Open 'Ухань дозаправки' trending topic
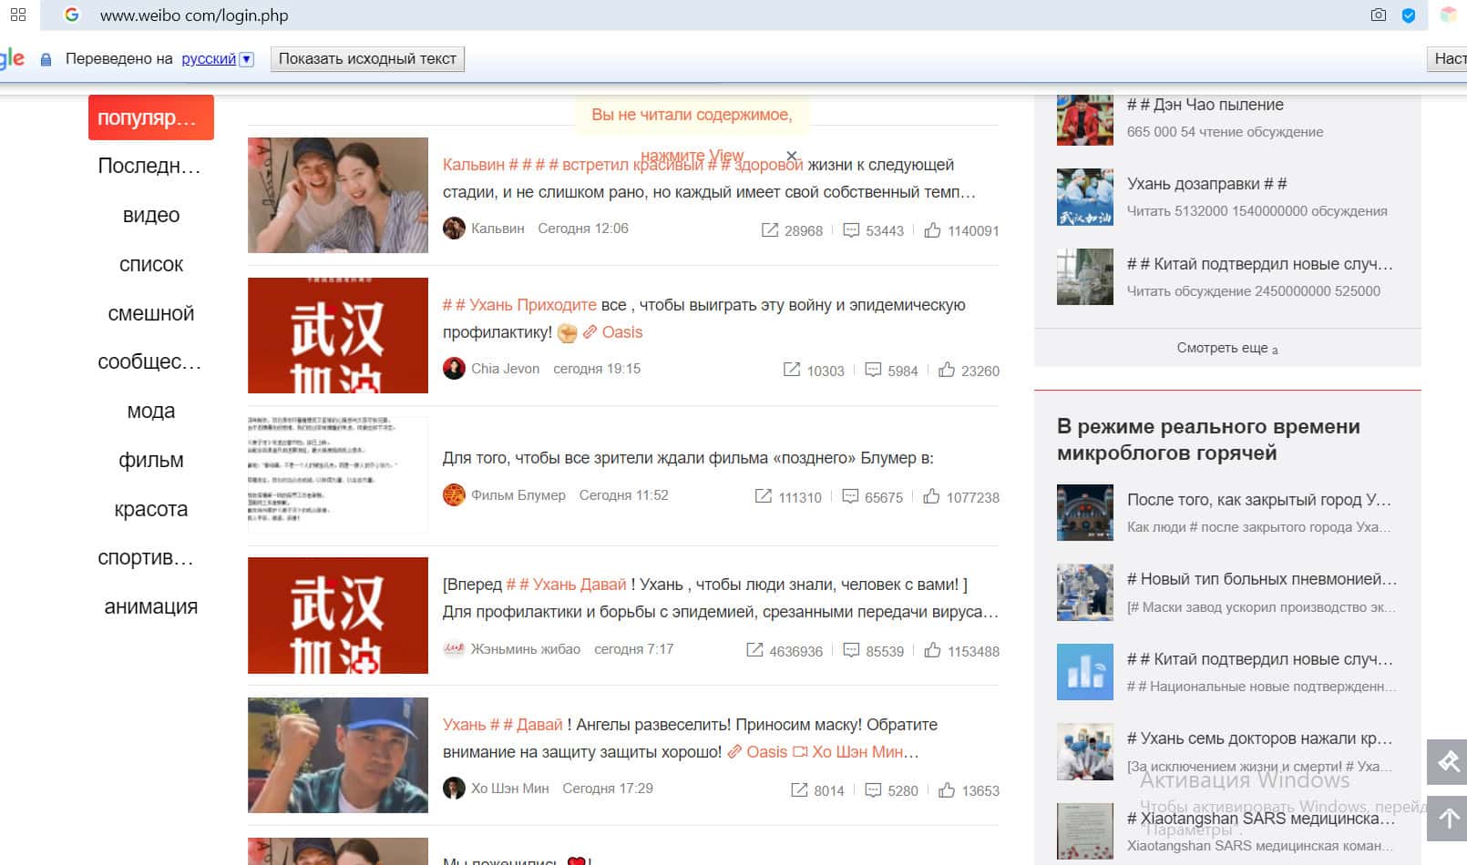Screen dimensions: 1467x865 coord(1206,184)
